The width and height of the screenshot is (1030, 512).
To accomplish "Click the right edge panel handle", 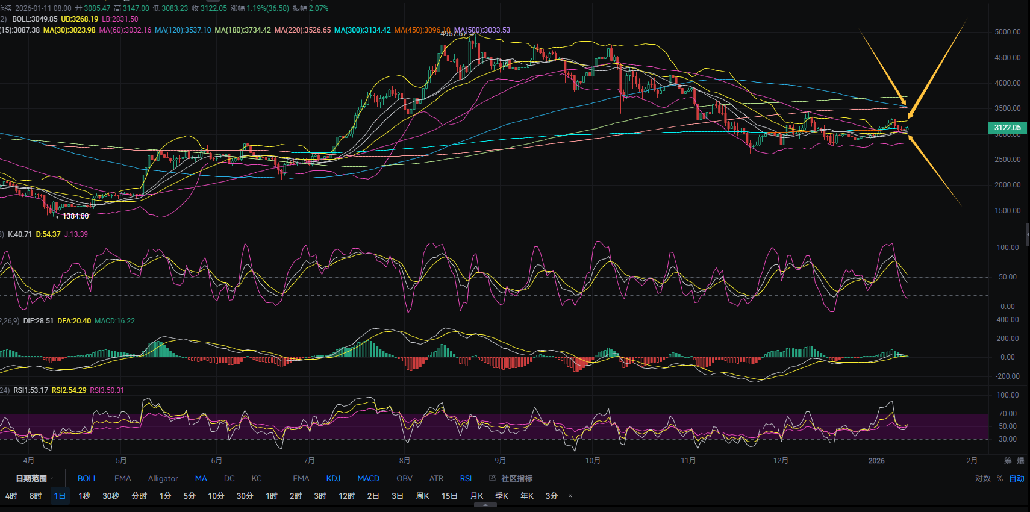I will click(x=1027, y=234).
